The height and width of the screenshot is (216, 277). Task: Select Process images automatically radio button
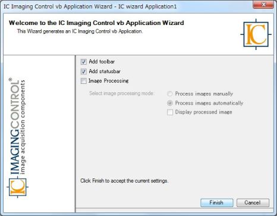tap(170, 103)
